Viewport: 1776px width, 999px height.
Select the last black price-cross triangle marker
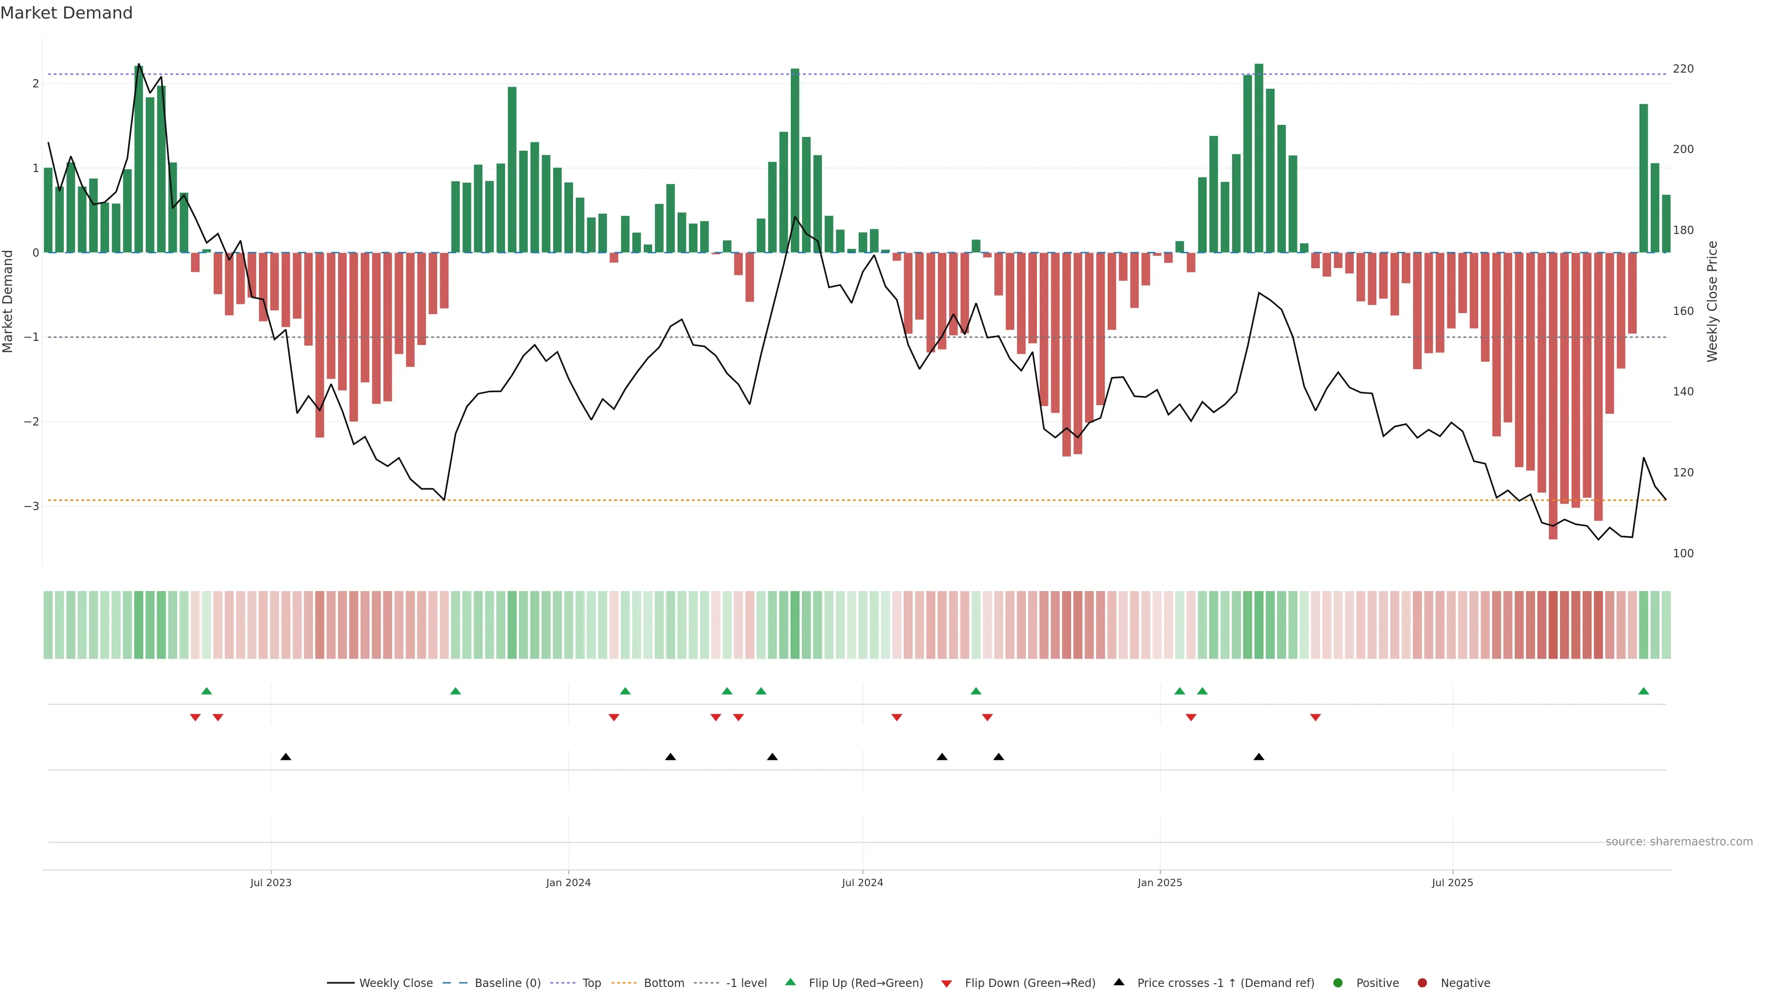tap(1259, 757)
